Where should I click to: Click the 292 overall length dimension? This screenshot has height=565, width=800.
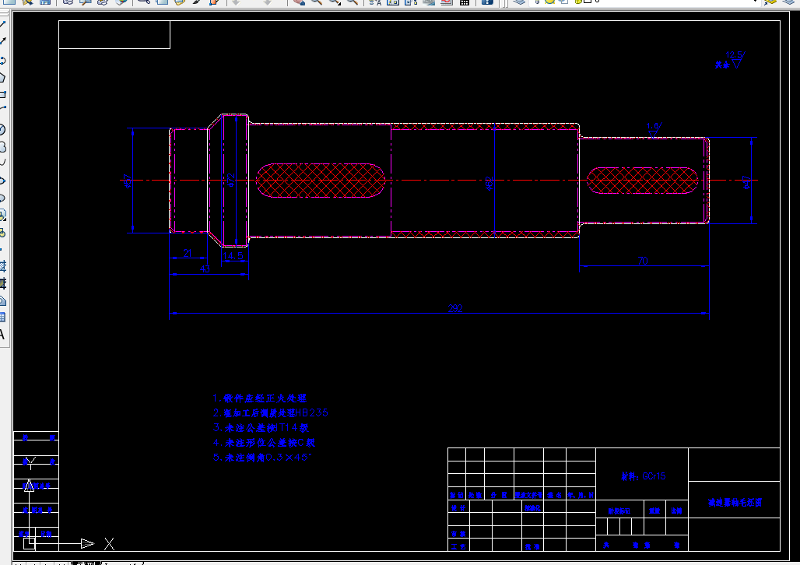pyautogui.click(x=455, y=307)
